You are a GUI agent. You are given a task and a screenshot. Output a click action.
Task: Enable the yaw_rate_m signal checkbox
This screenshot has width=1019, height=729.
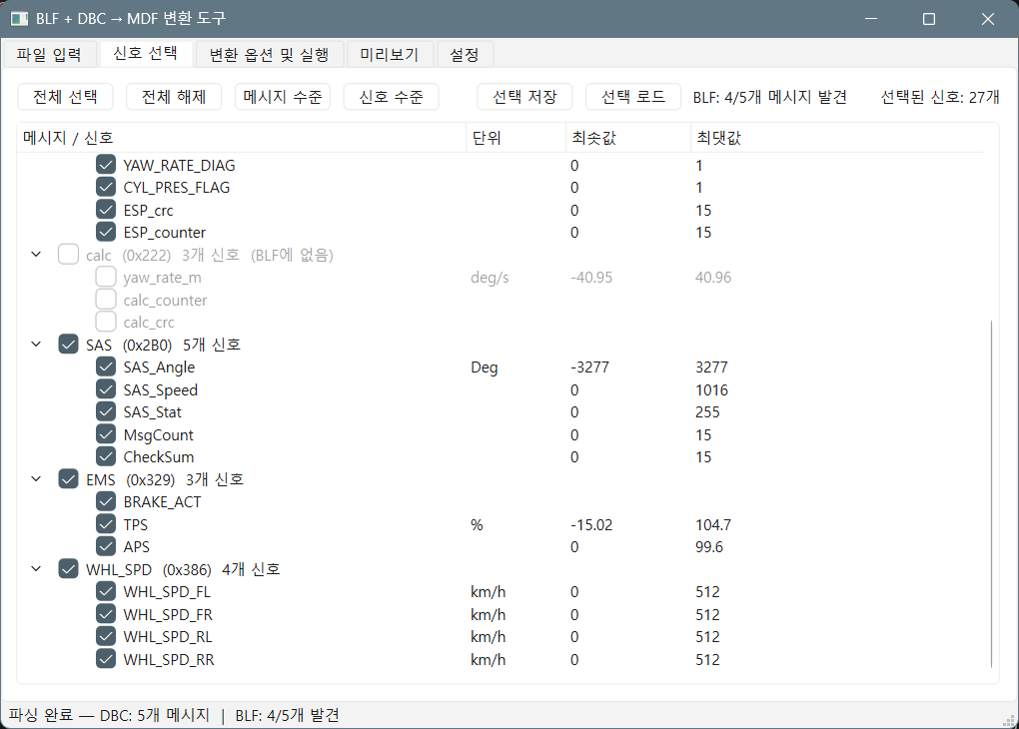pyautogui.click(x=106, y=278)
